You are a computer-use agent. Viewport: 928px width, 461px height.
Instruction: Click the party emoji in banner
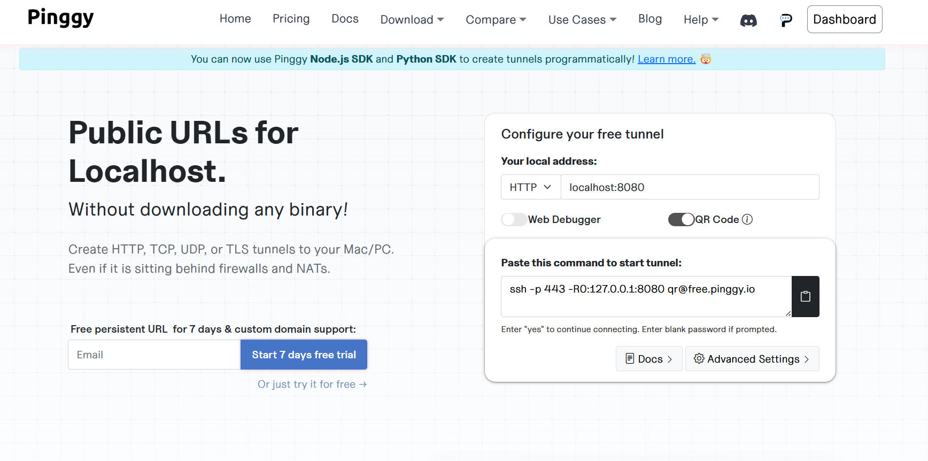click(706, 59)
